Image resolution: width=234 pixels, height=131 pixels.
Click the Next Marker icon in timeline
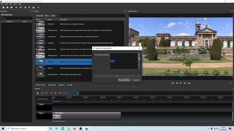coord(59,93)
